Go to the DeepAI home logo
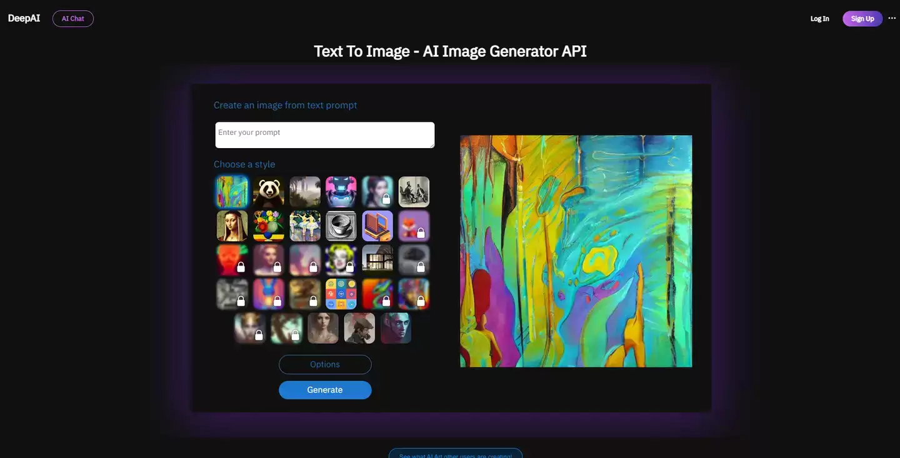The image size is (900, 458). [24, 18]
